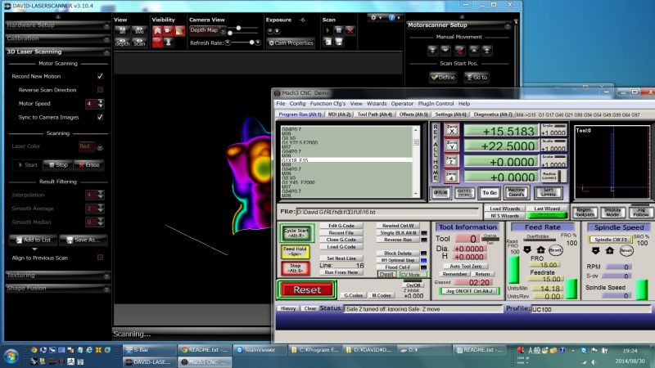The width and height of the screenshot is (655, 368).
Task: Click the View scan icon in DAVID
Action: coord(139,43)
